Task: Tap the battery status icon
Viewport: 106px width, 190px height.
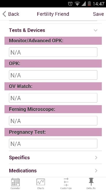Action: [89, 4]
